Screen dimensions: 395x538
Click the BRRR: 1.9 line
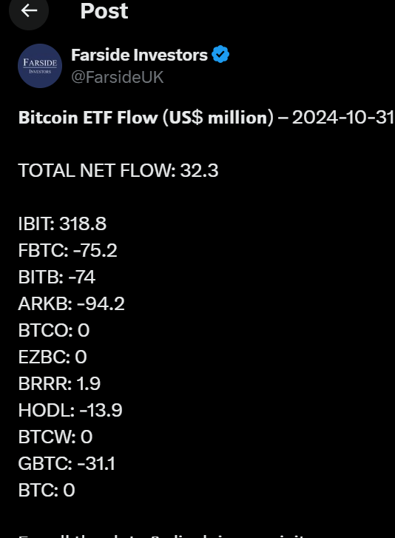coord(59,383)
